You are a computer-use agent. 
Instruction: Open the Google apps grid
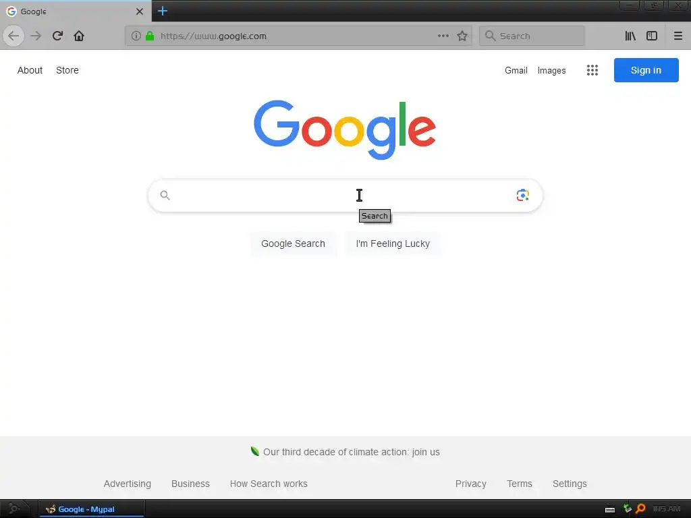(x=592, y=70)
